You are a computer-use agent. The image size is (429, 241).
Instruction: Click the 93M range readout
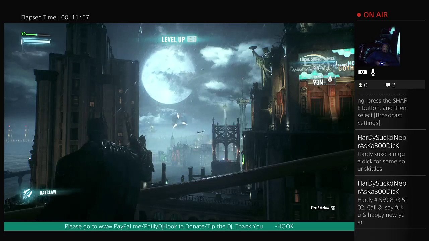click(318, 82)
